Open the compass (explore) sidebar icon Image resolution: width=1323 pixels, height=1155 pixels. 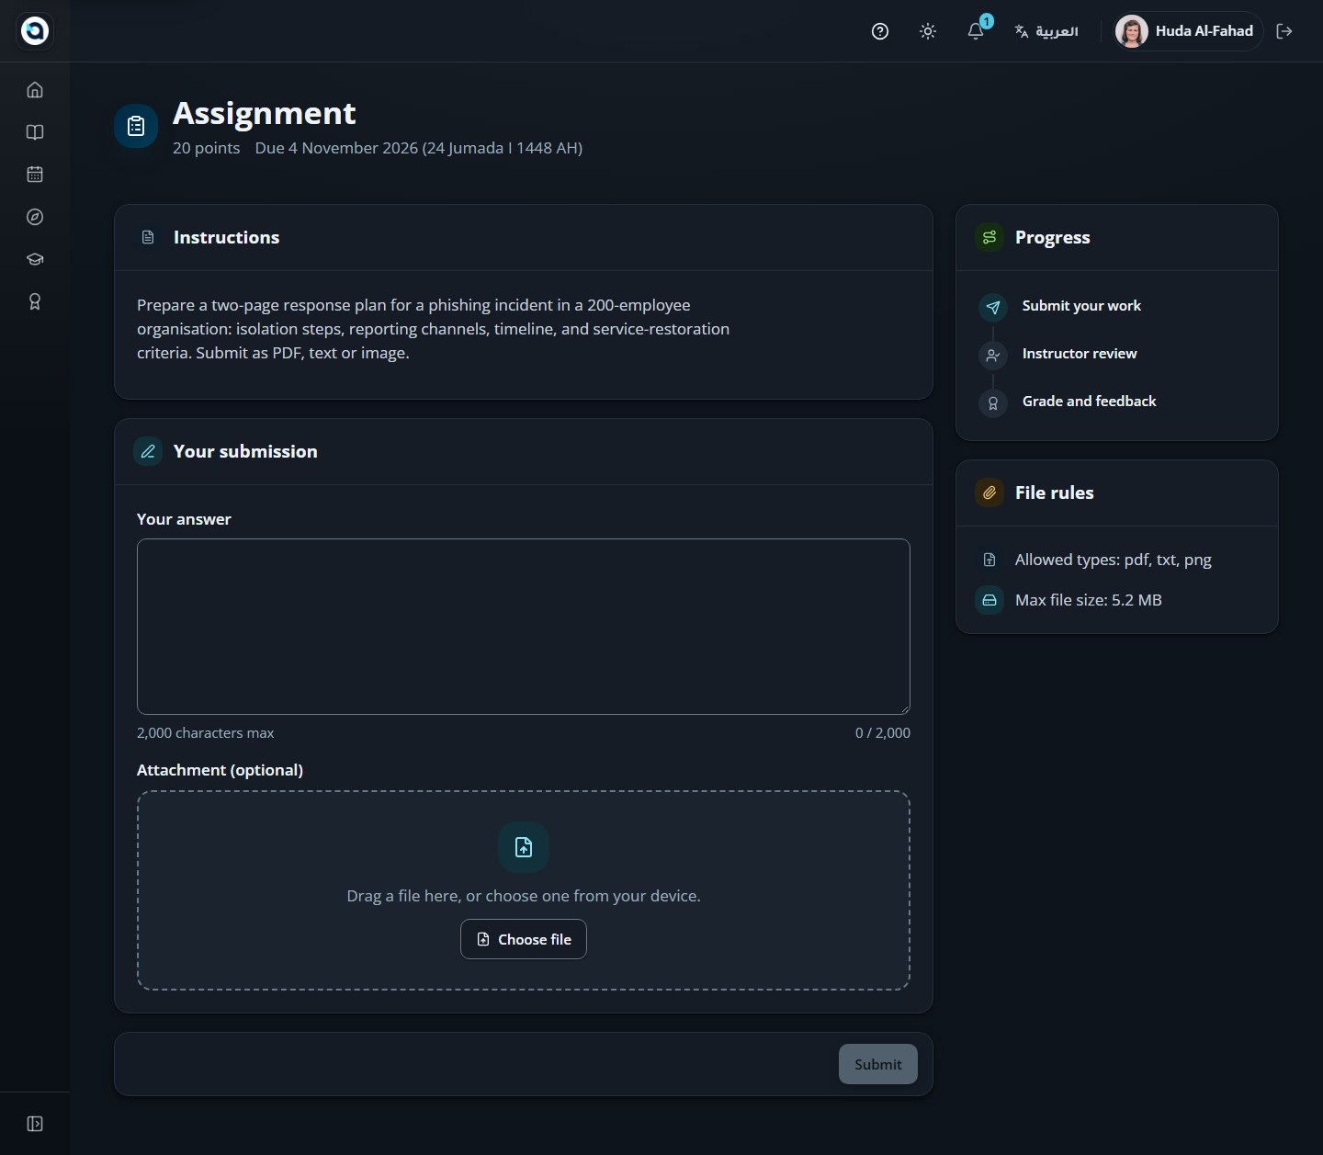(35, 217)
